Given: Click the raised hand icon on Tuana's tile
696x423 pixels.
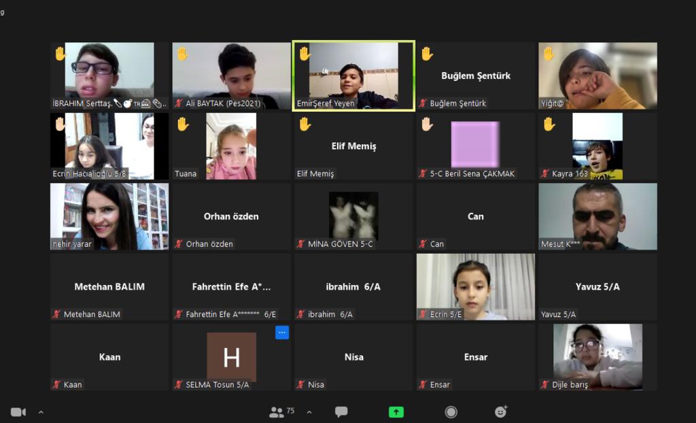Looking at the screenshot, I should (182, 124).
